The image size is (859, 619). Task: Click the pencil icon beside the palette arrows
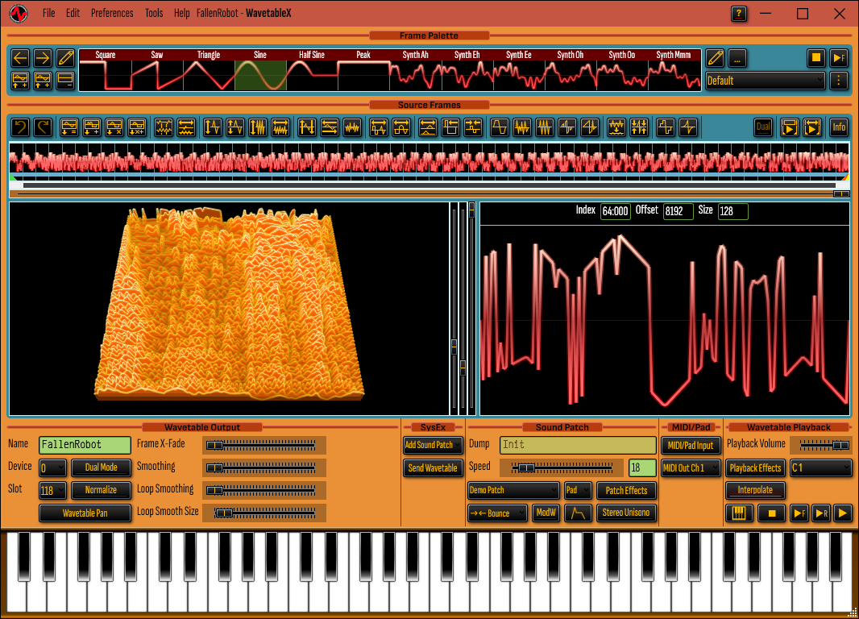(65, 57)
